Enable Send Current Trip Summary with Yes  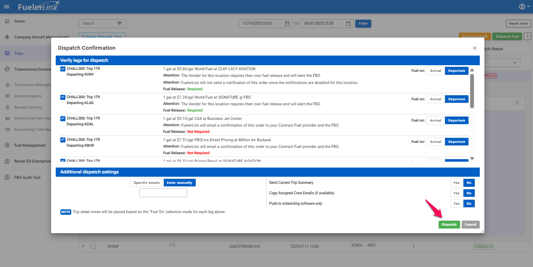coord(457,183)
